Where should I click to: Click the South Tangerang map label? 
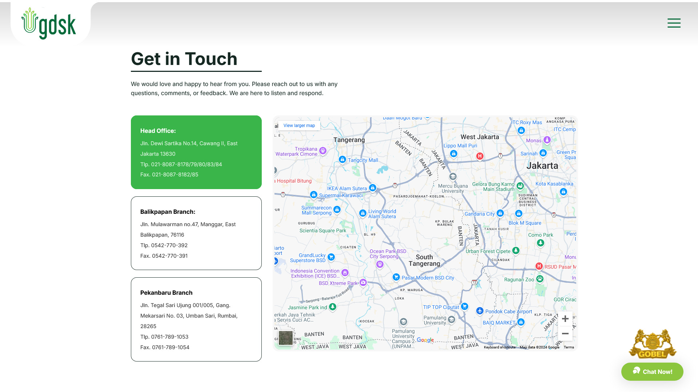click(424, 260)
